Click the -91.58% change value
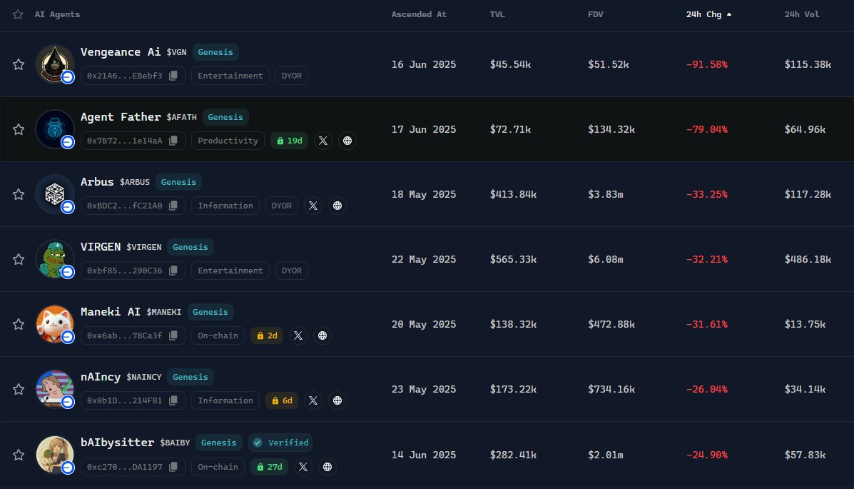The width and height of the screenshot is (854, 489). 706,64
